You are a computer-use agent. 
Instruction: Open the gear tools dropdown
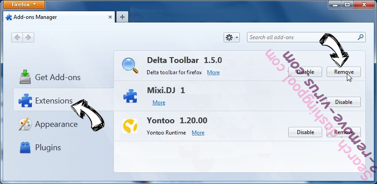point(232,37)
